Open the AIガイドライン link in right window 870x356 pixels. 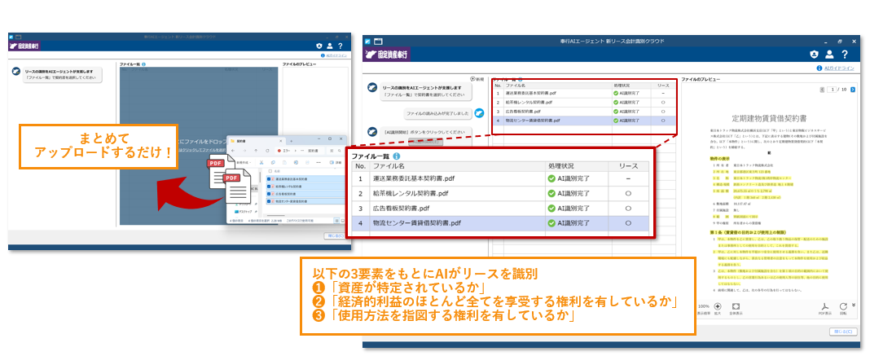click(x=841, y=69)
